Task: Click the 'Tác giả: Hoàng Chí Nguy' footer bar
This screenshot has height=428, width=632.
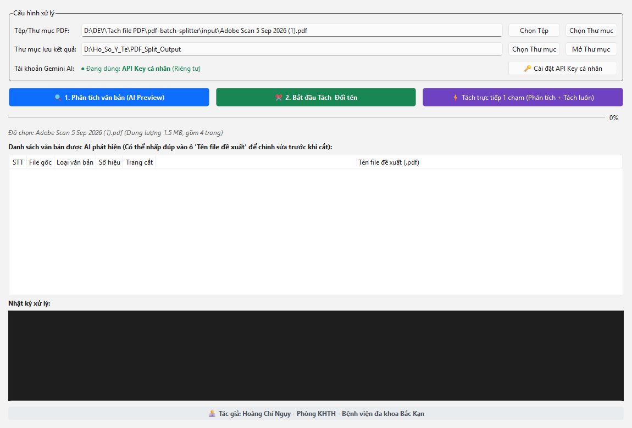Action: (316, 414)
